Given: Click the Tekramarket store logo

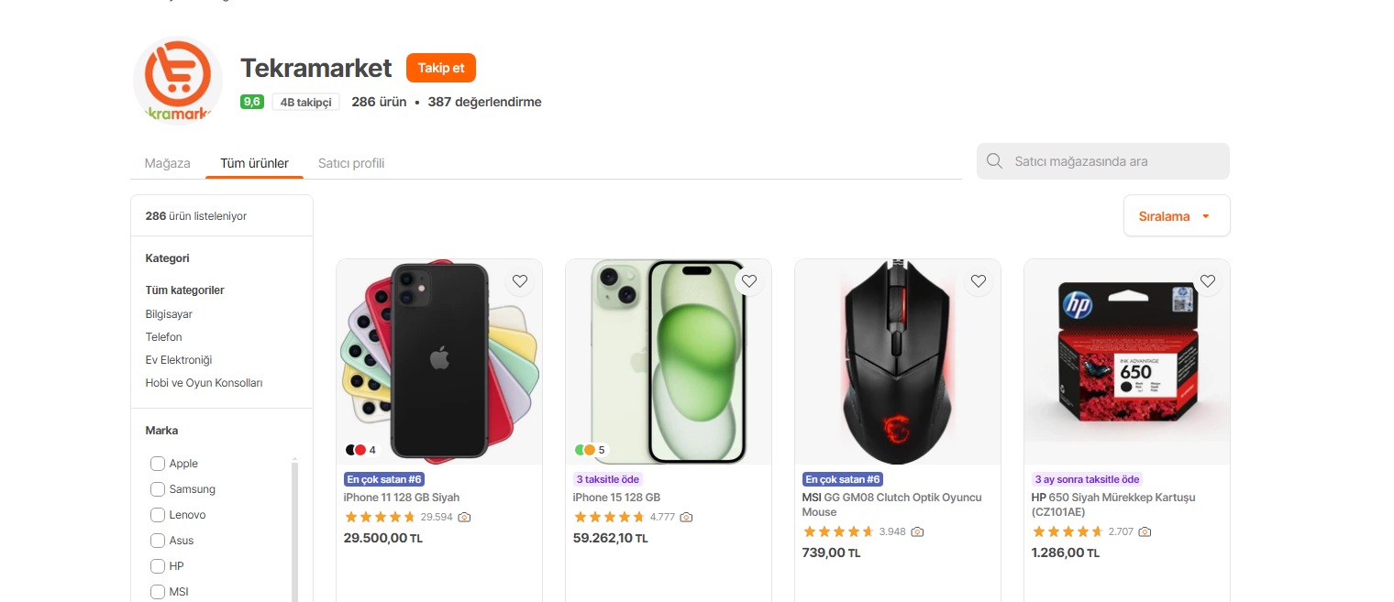Looking at the screenshot, I should click(178, 82).
